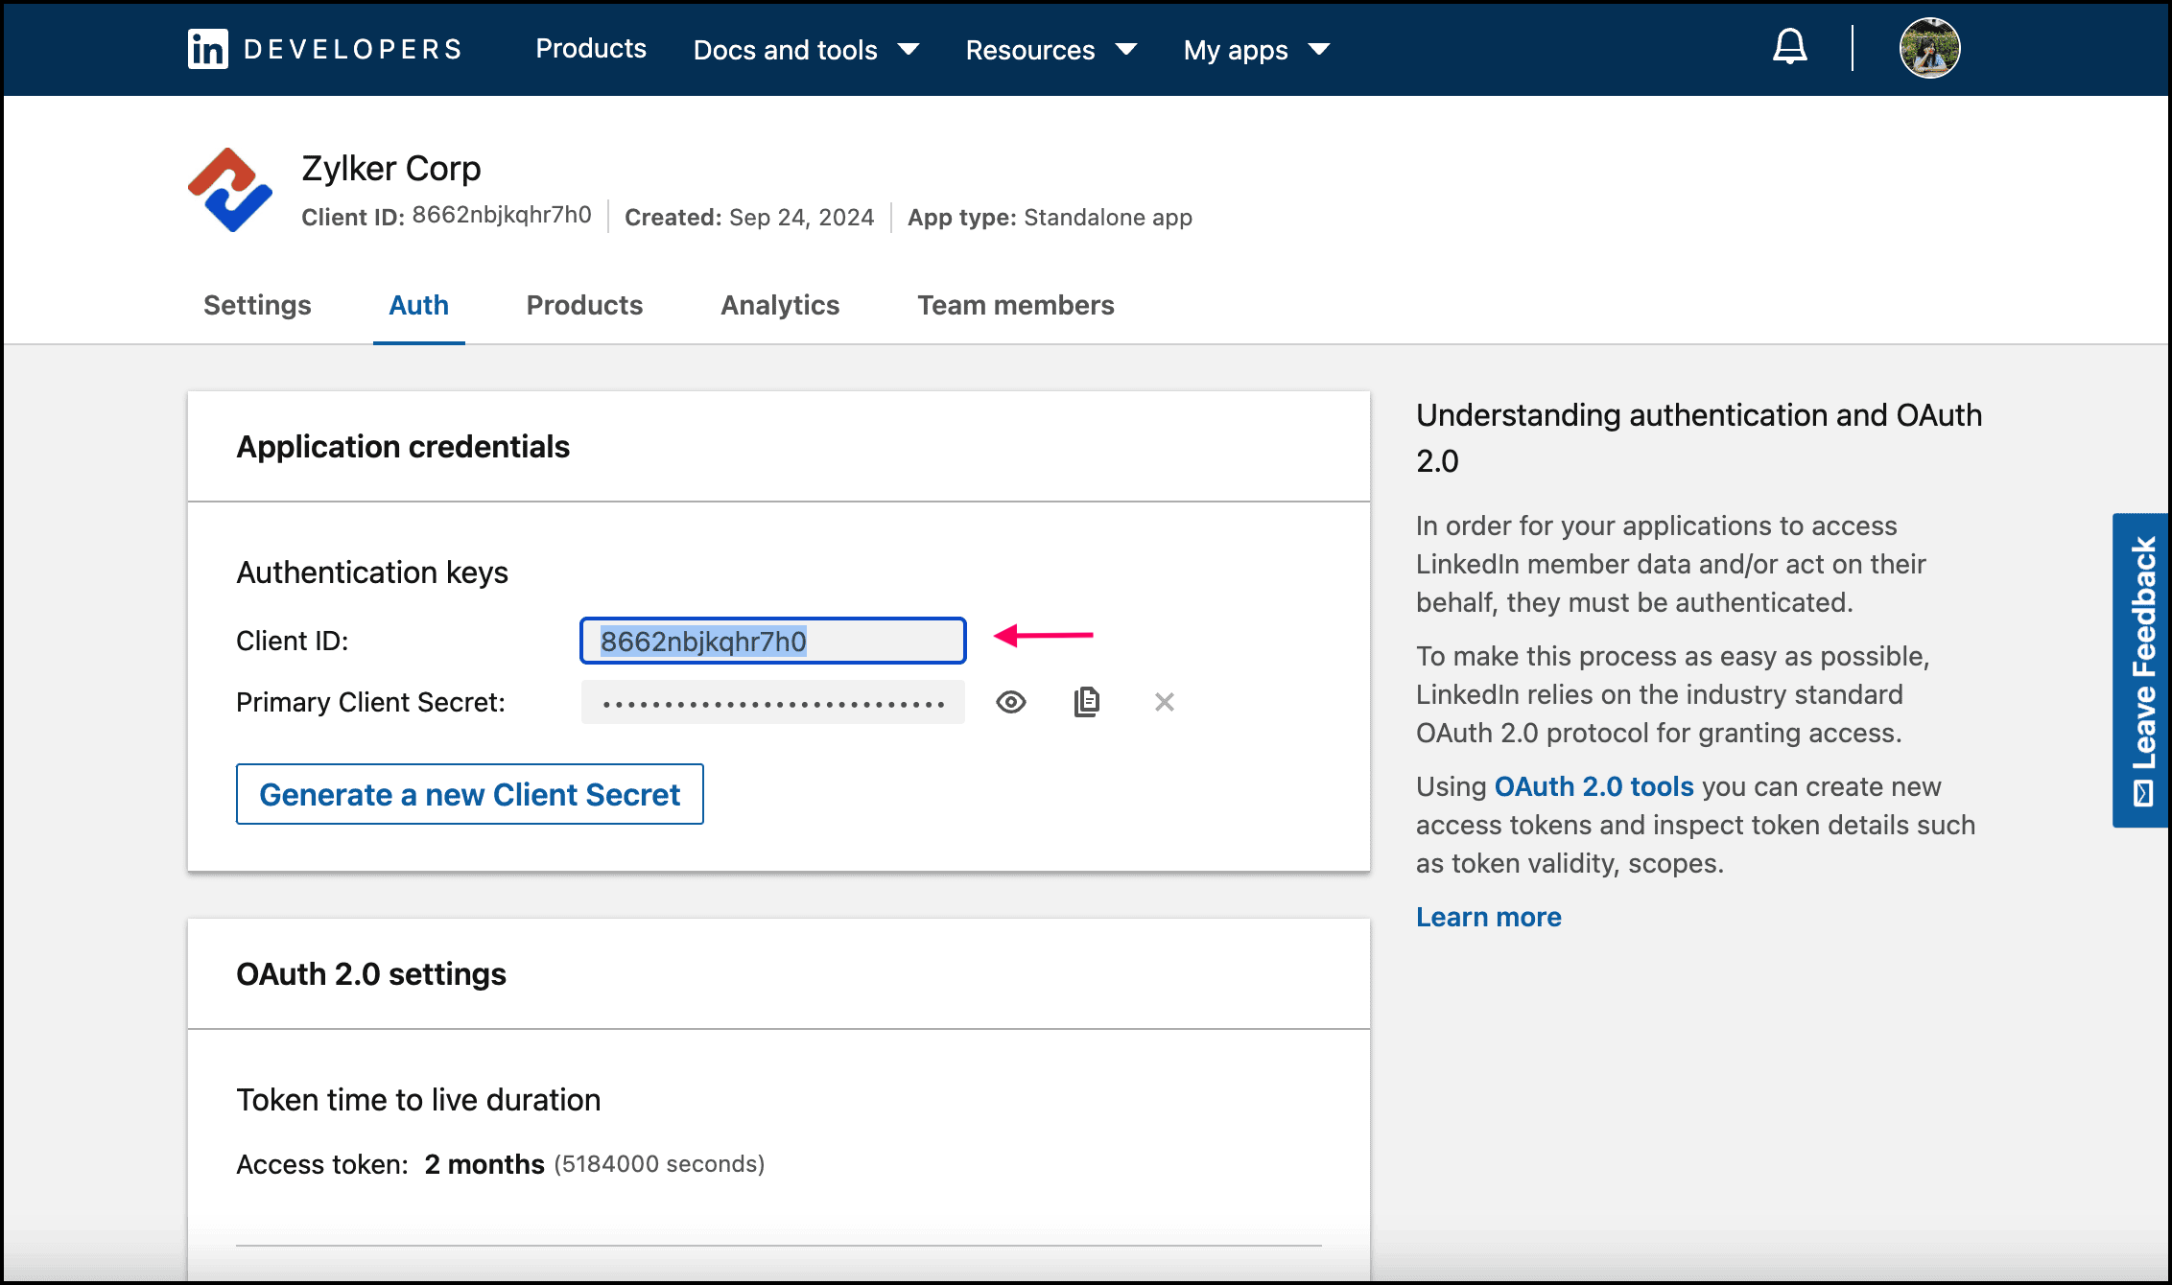Delete the Primary Client Secret
The height and width of the screenshot is (1285, 2172).
[1164, 702]
